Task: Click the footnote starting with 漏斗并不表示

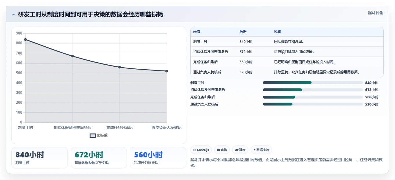Action: pos(287,163)
